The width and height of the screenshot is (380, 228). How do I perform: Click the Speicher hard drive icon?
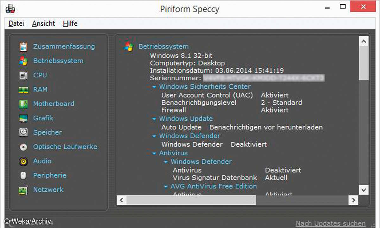(x=23, y=132)
